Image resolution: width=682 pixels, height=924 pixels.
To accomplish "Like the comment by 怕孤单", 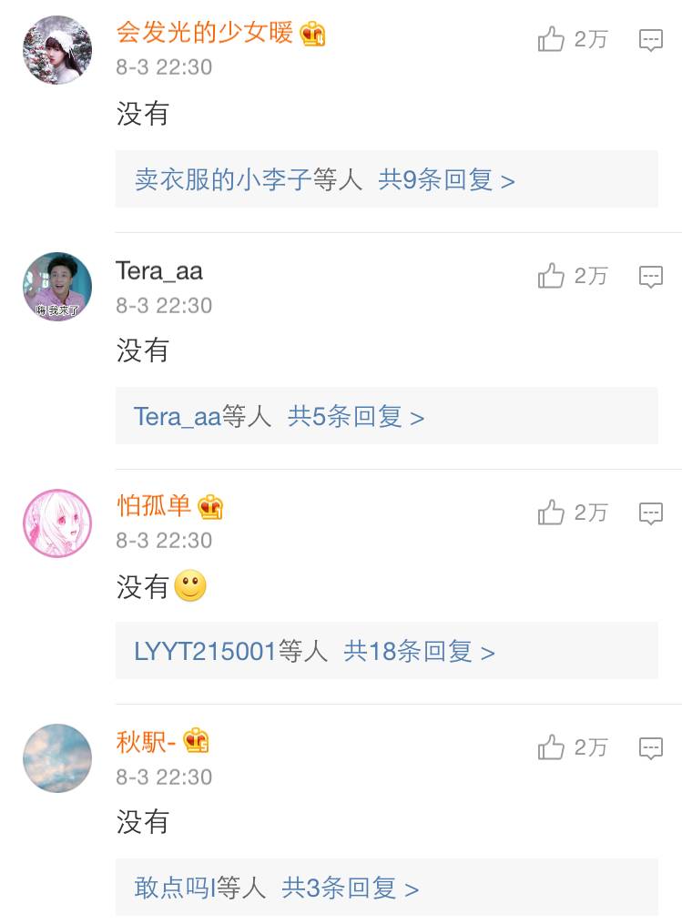I will point(552,513).
